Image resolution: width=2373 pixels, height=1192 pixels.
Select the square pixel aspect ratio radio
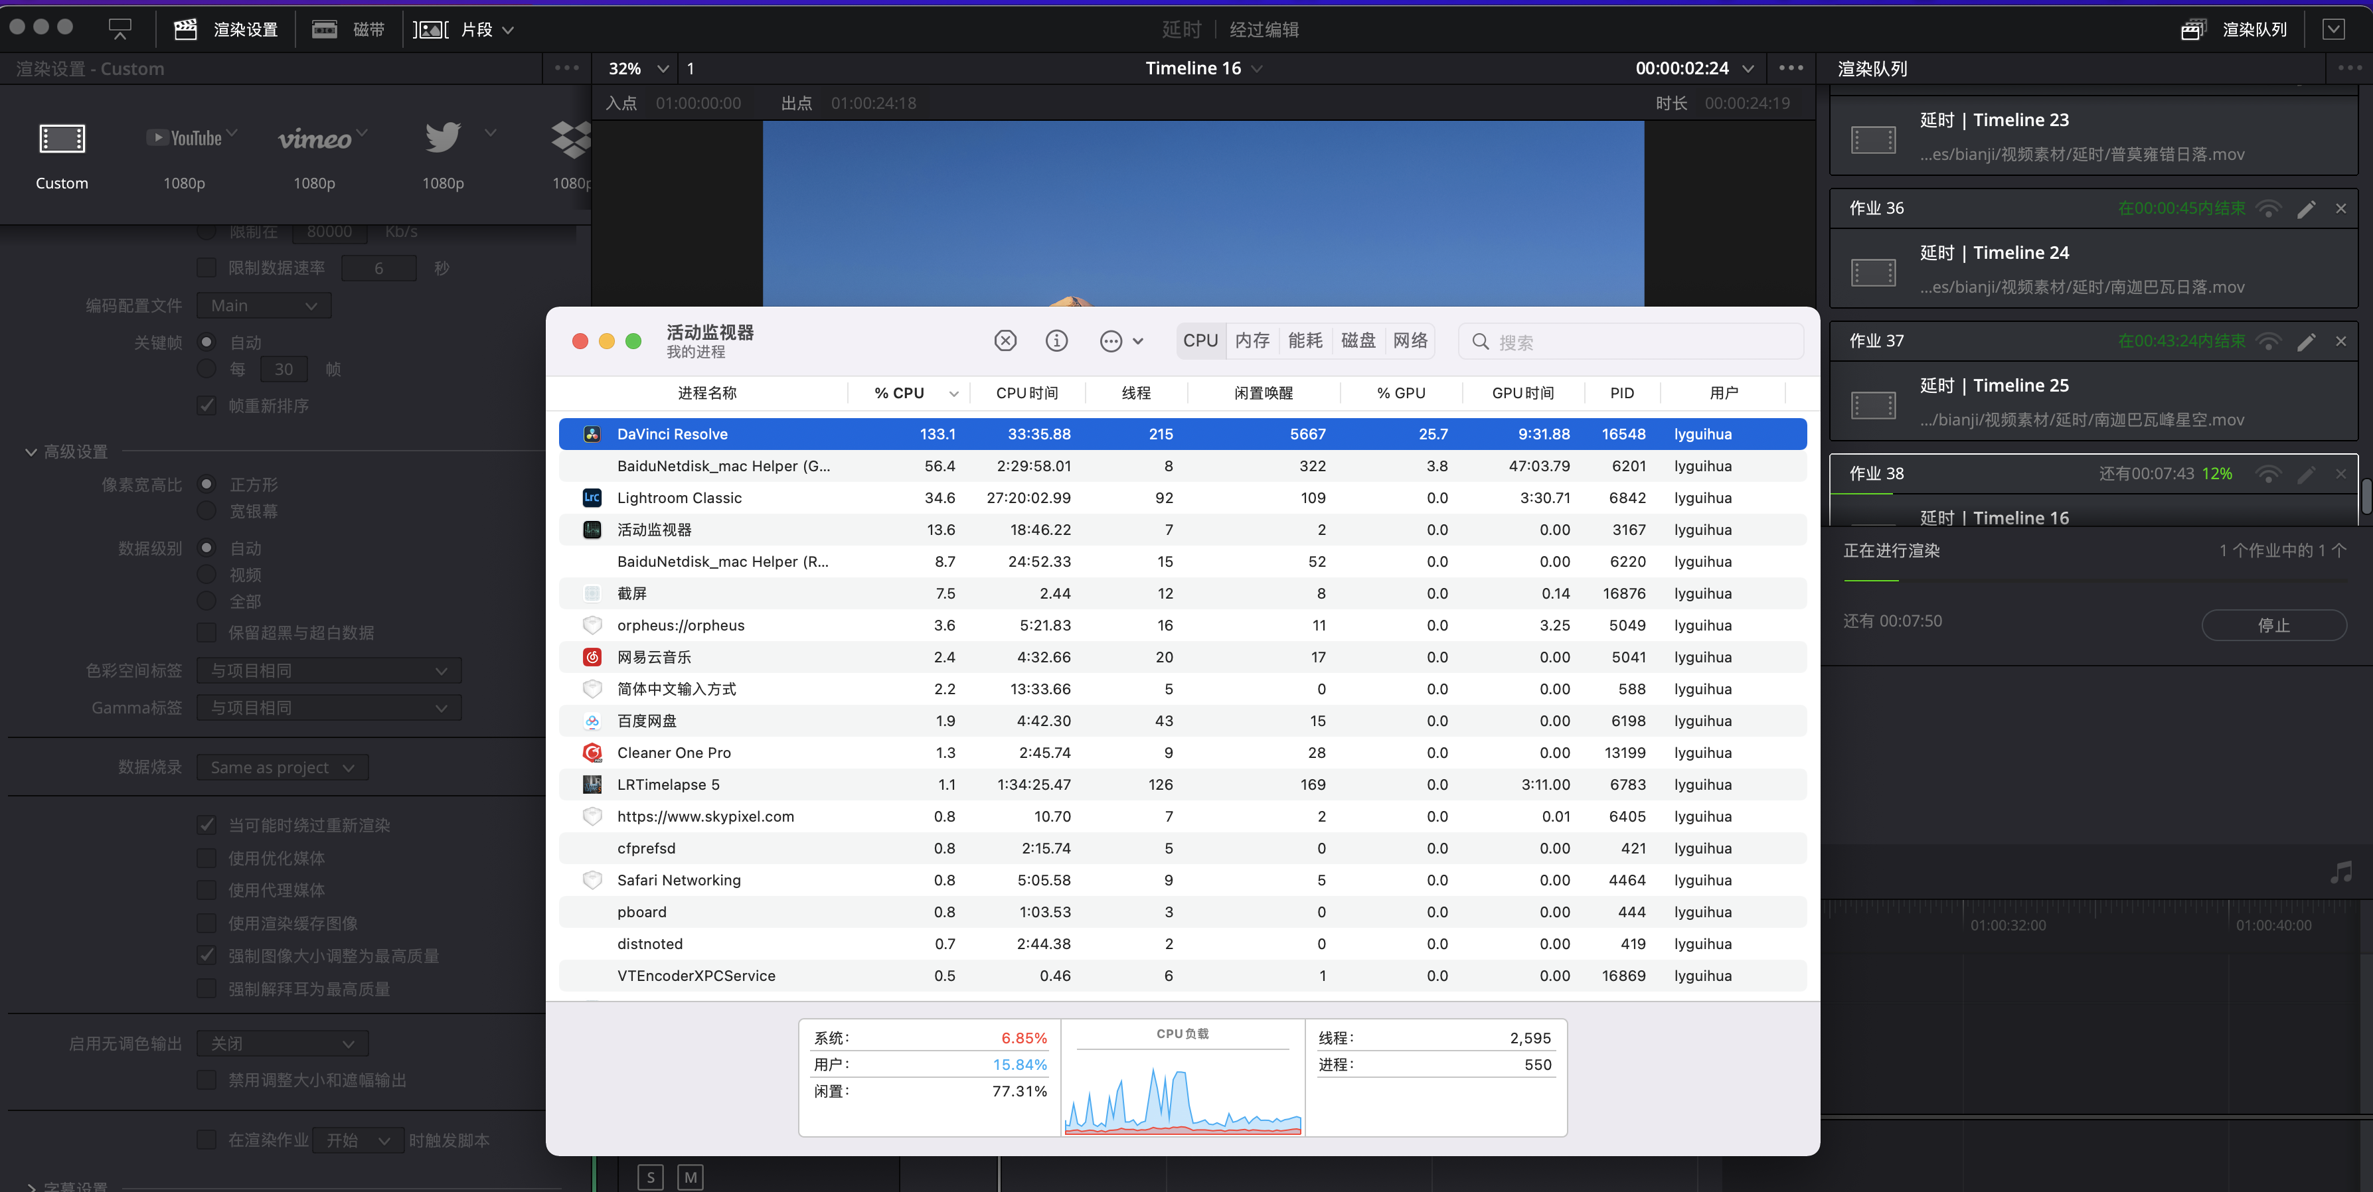207,484
